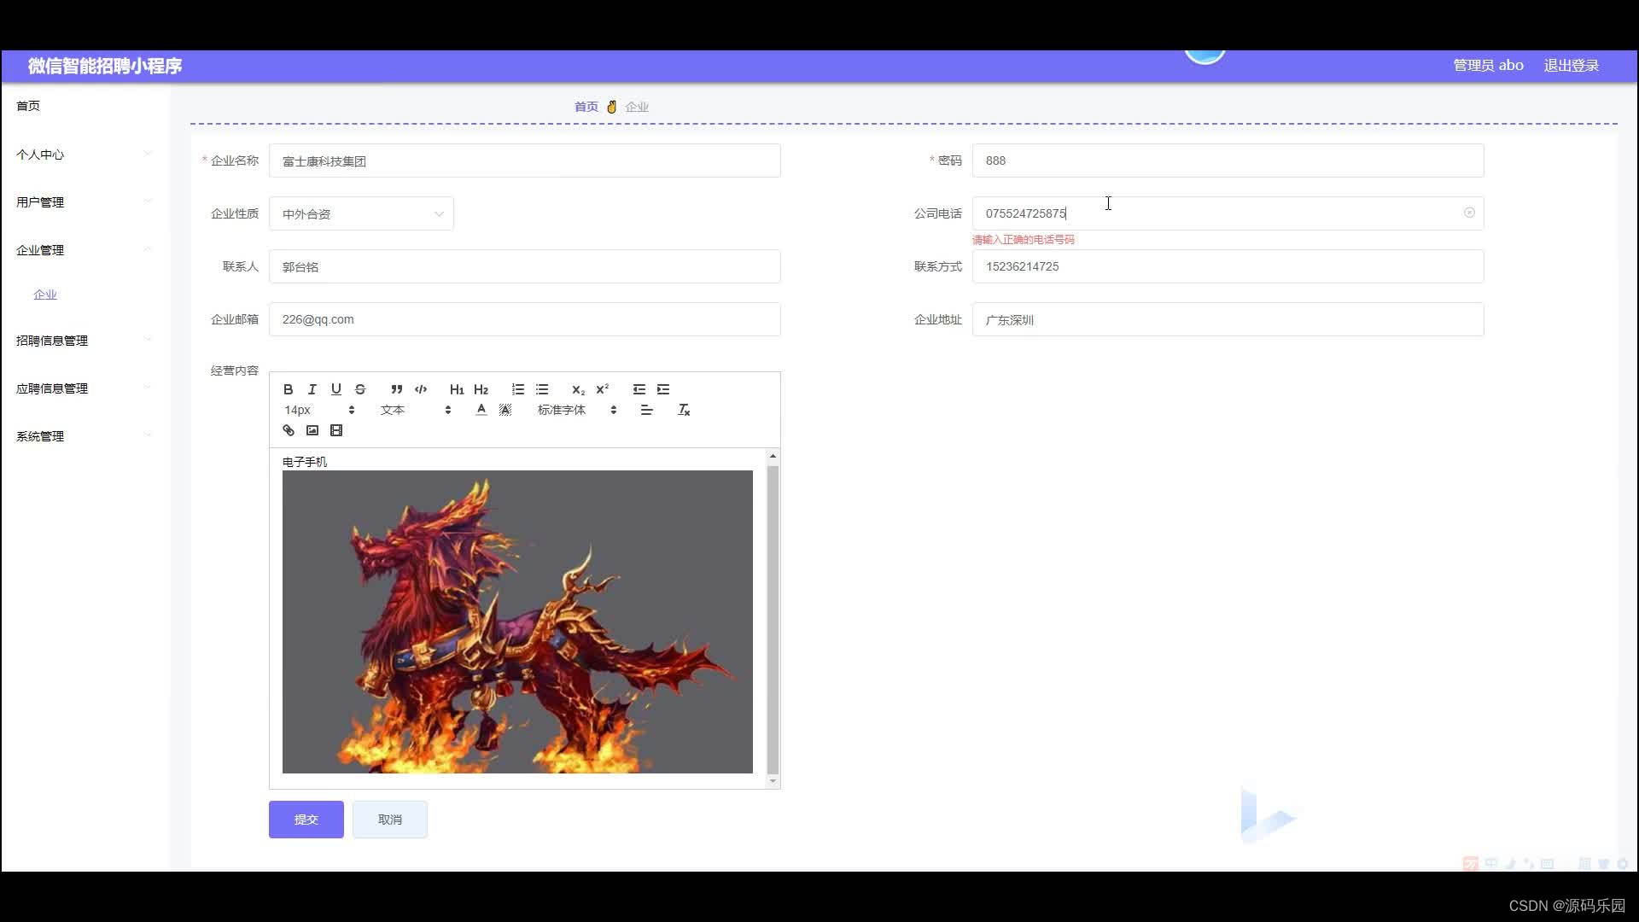This screenshot has height=922, width=1639.
Task: Insert video into editor
Action: click(336, 430)
